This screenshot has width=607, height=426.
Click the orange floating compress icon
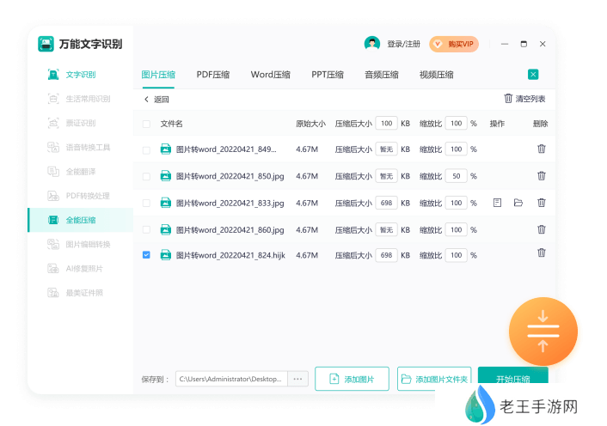(543, 330)
